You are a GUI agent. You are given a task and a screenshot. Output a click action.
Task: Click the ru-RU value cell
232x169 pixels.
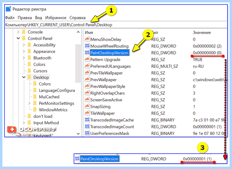tap(198, 66)
